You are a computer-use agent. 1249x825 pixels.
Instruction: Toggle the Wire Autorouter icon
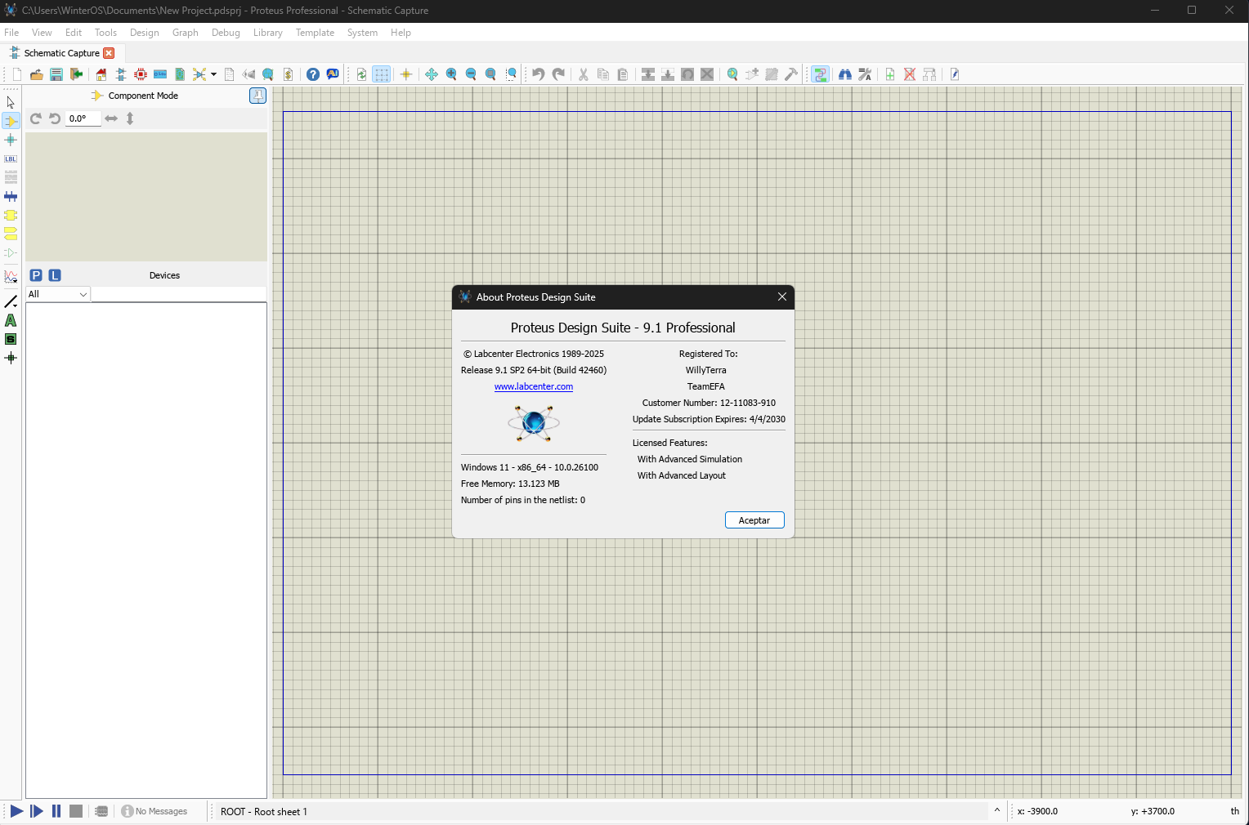[x=820, y=74]
